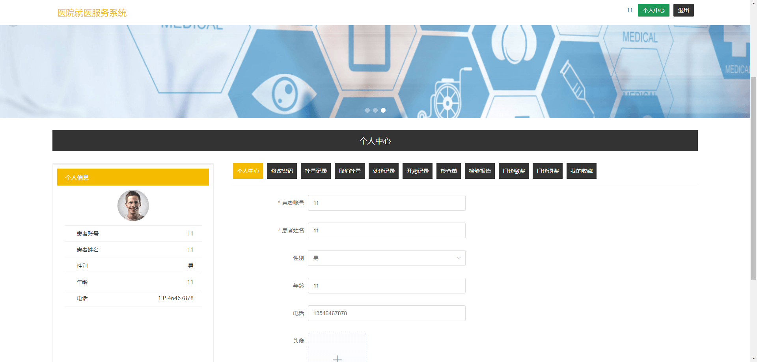
Task: Open the 检查单 tab
Action: (x=449, y=171)
